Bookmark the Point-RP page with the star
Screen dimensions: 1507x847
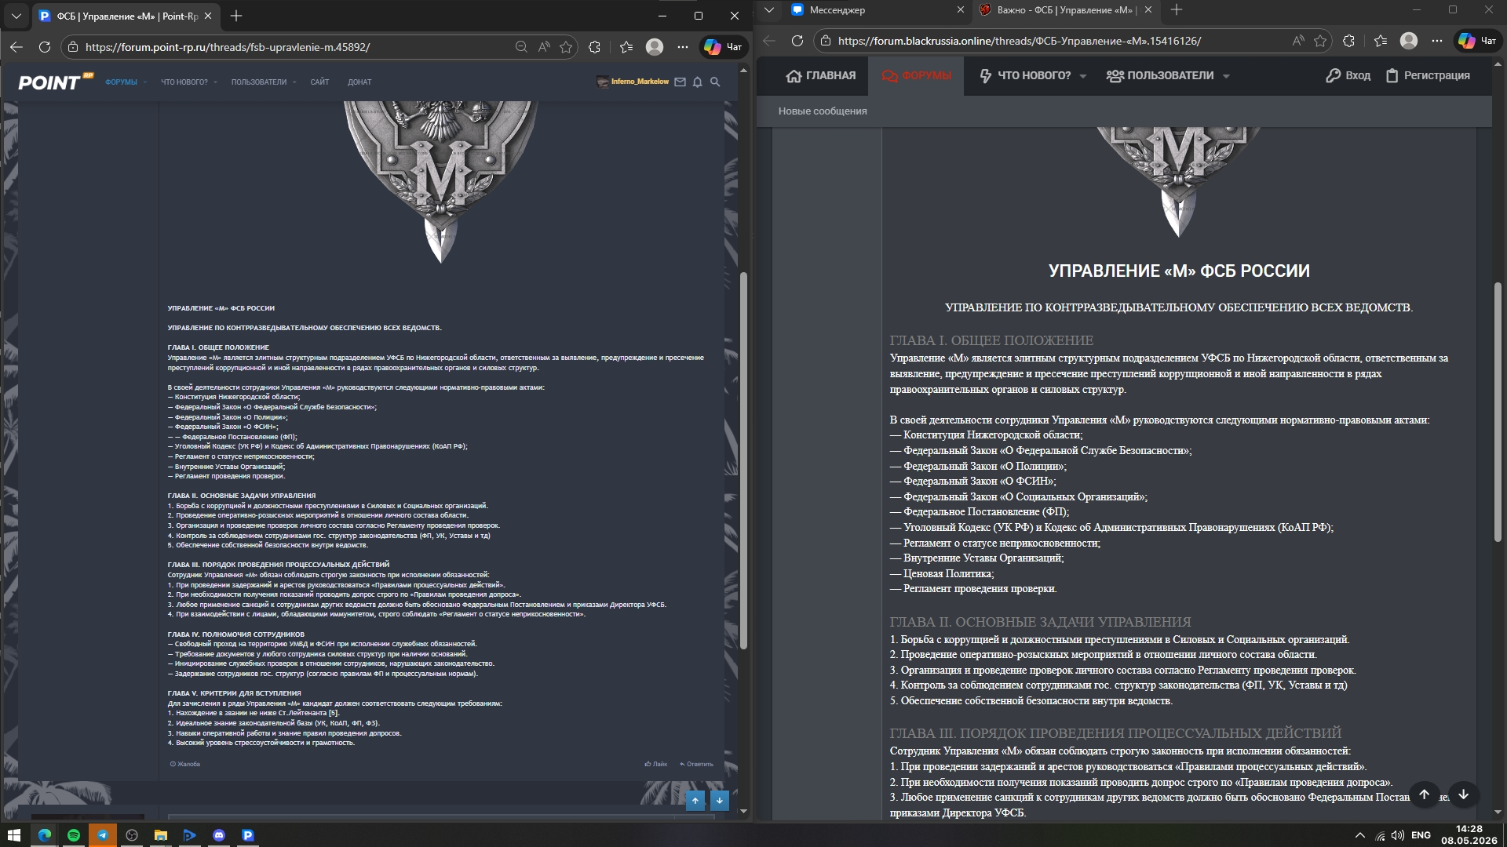(x=566, y=47)
